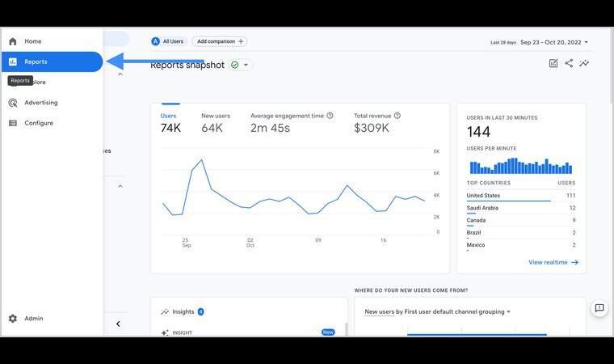Image resolution: width=614 pixels, height=364 pixels.
Task: Click the $309K revenue value
Action: (372, 128)
